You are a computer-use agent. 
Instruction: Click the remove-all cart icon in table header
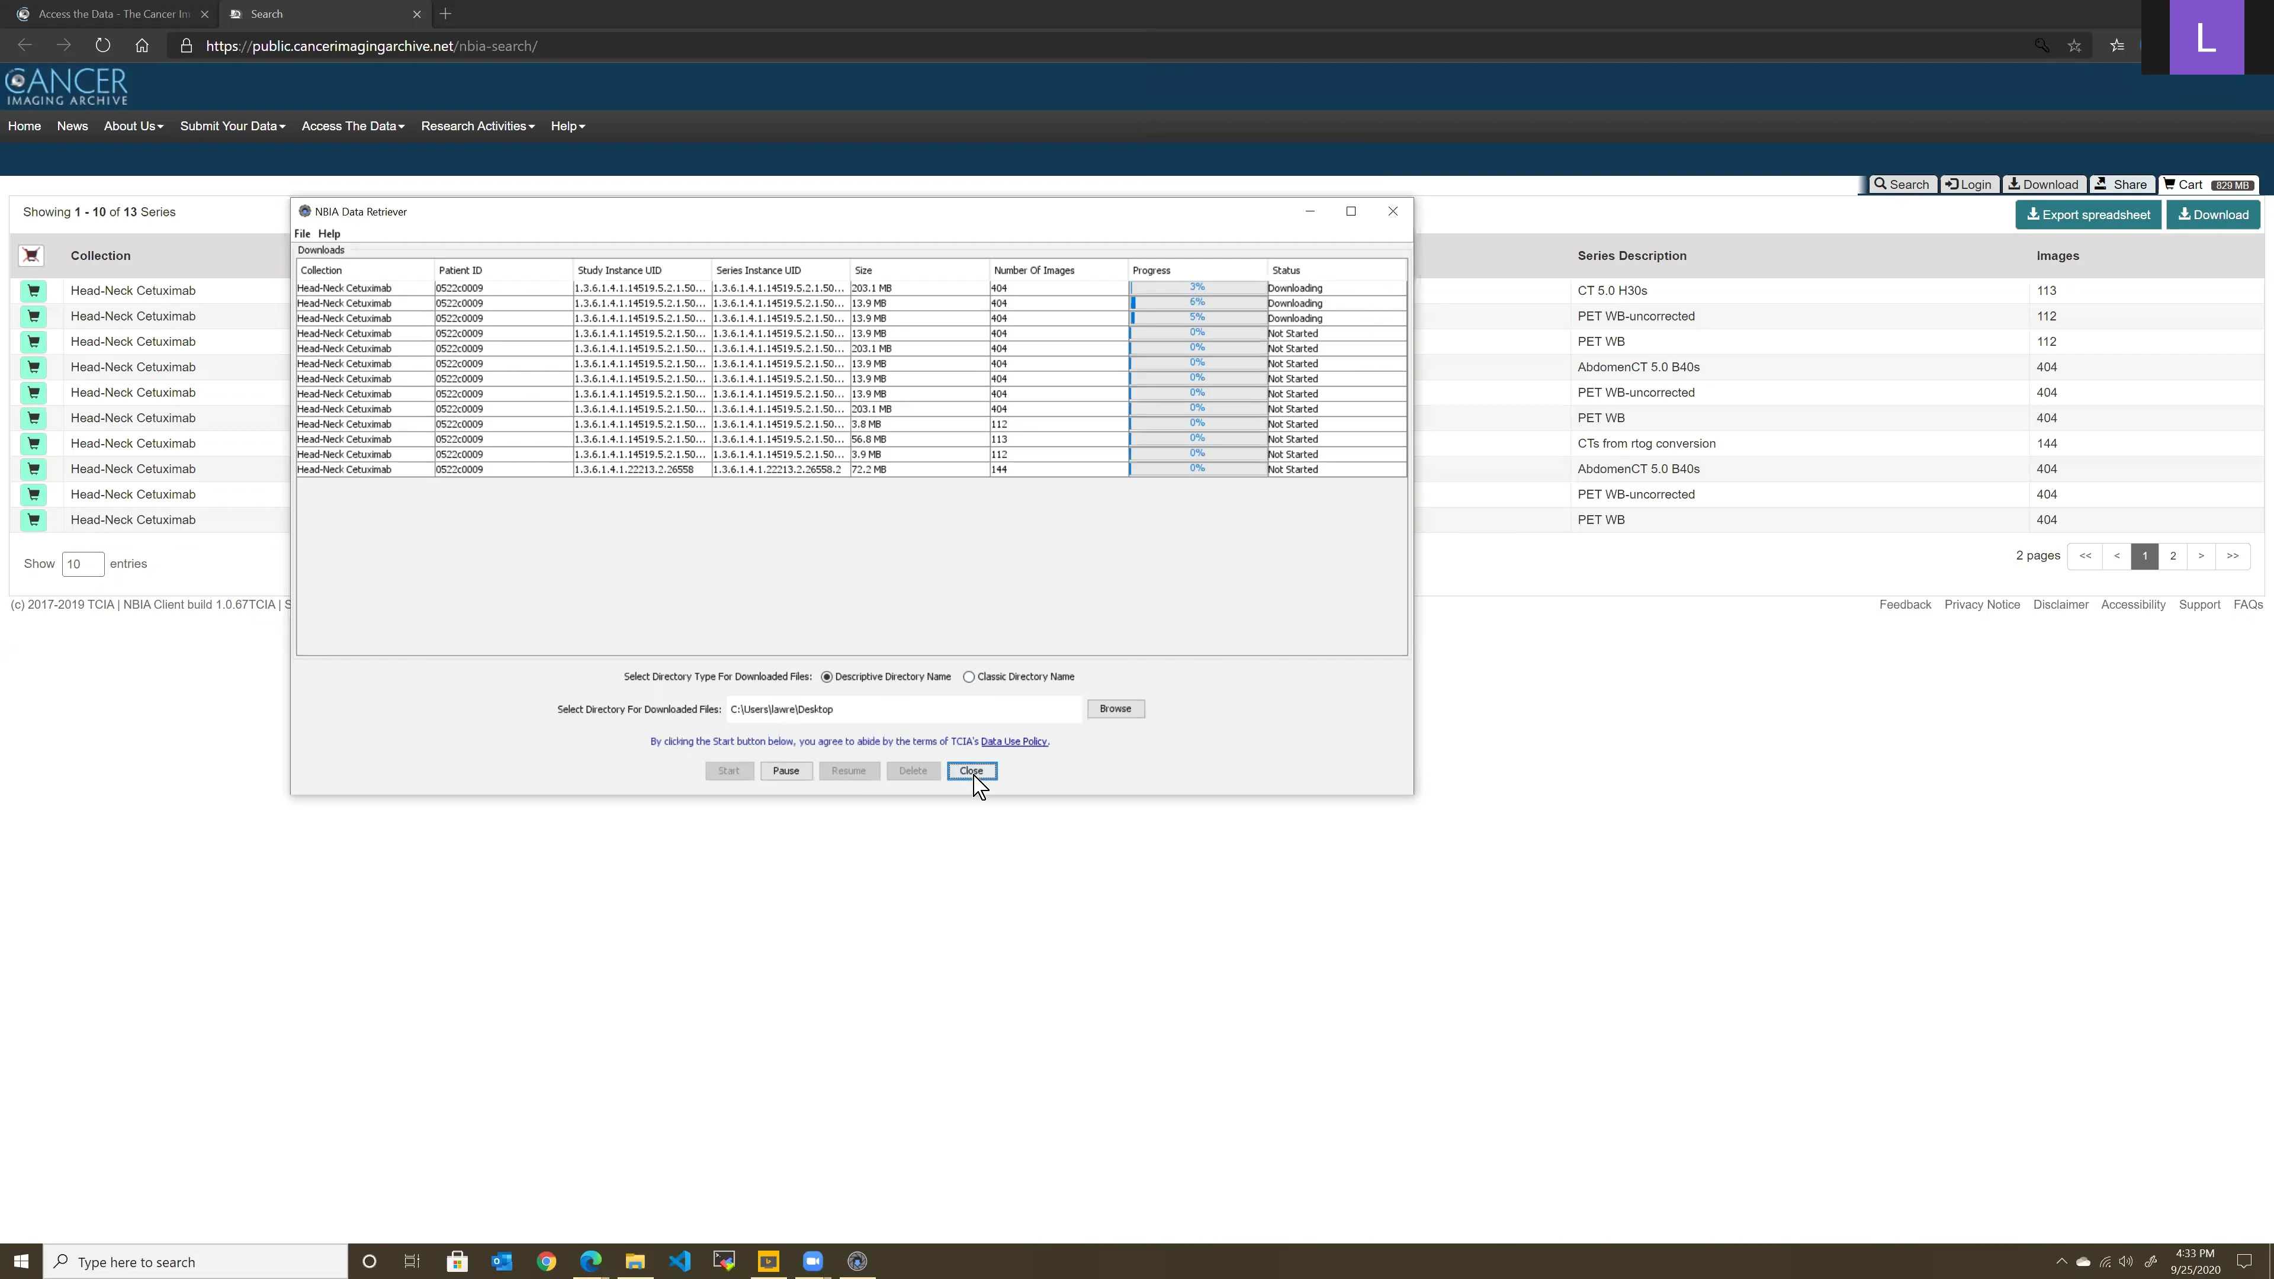tap(31, 256)
